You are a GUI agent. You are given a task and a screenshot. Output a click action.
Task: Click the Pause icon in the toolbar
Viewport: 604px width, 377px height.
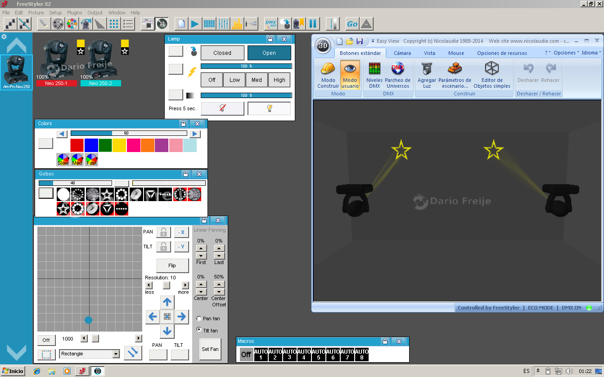coord(313,23)
